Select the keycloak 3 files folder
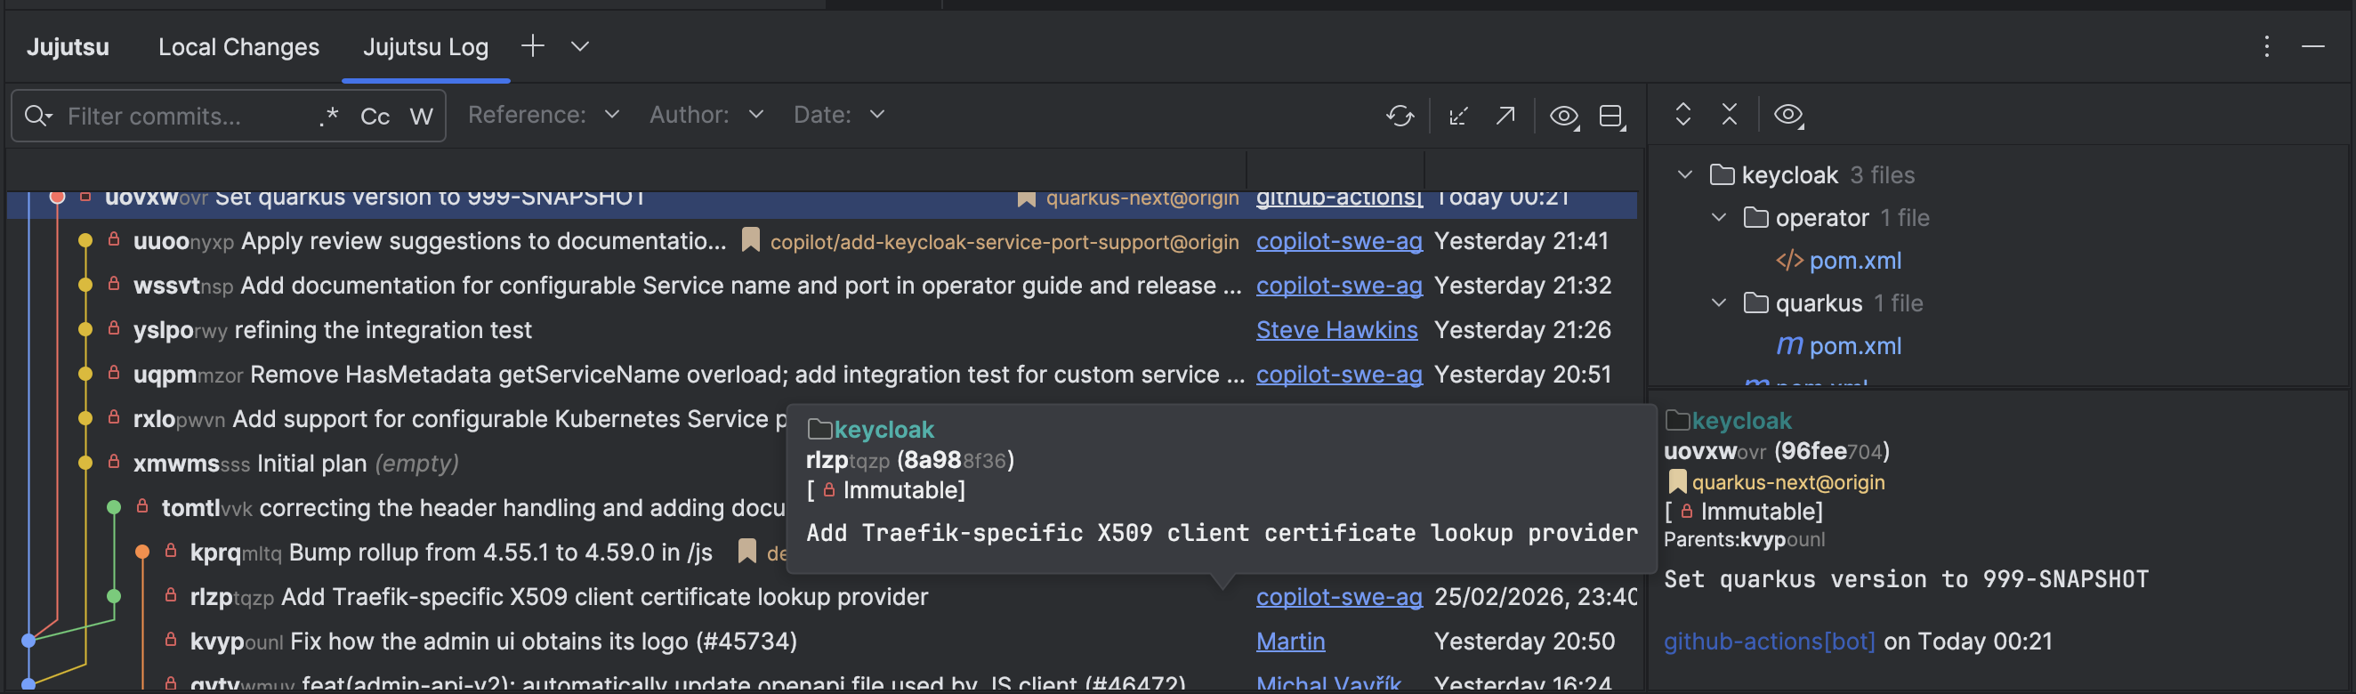The width and height of the screenshot is (2356, 694). point(1811,174)
